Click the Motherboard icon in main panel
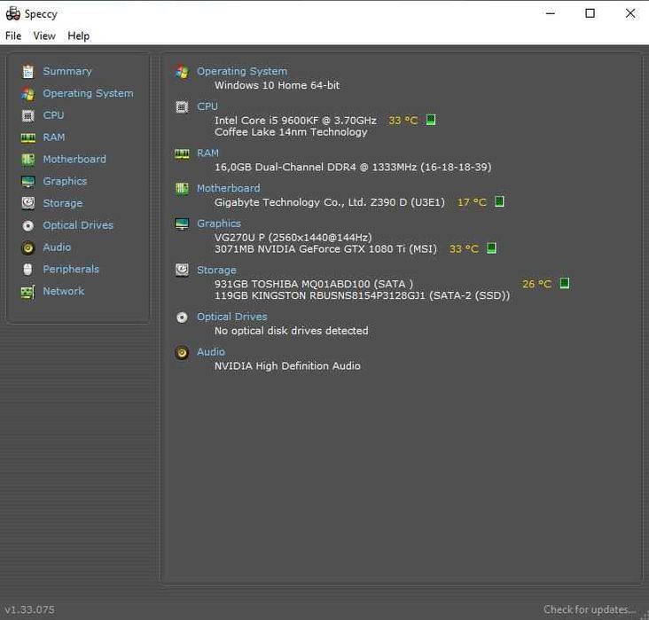 point(182,189)
